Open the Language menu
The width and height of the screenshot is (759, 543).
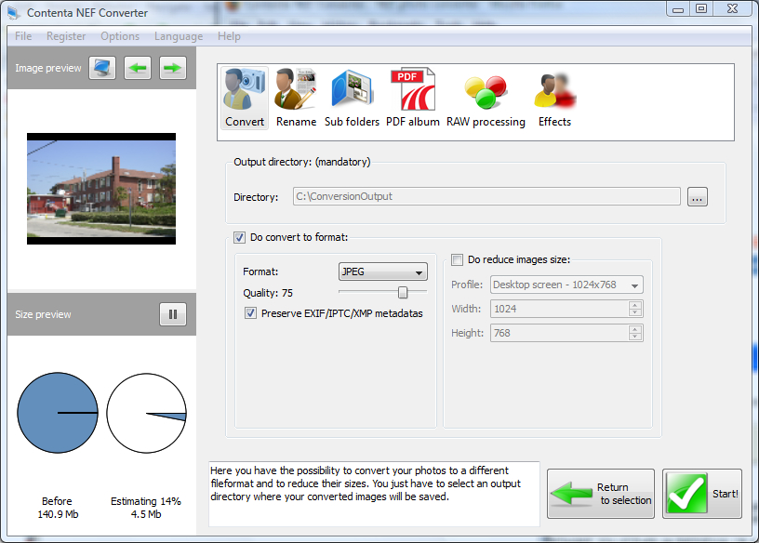click(179, 36)
